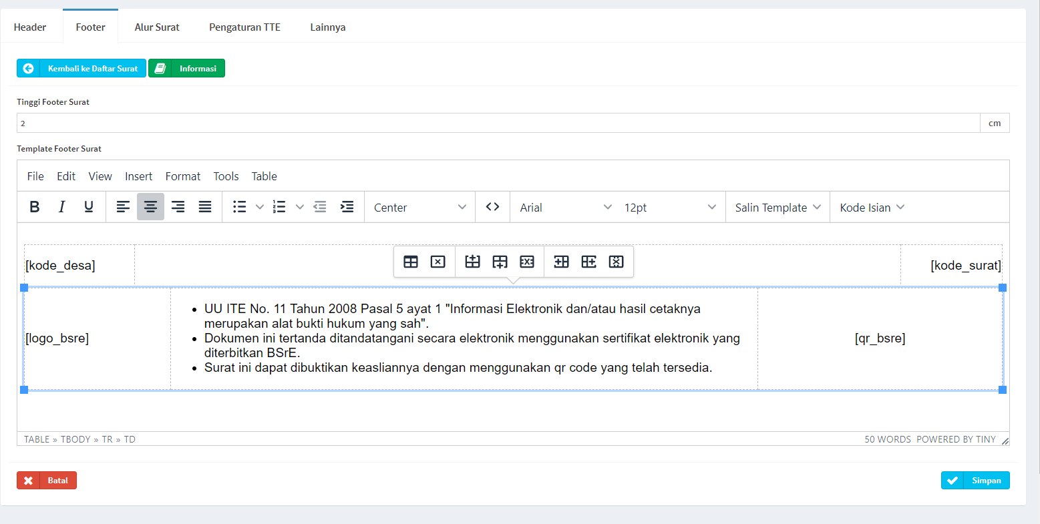
Task: Insert a row below the current row
Action: pos(499,261)
